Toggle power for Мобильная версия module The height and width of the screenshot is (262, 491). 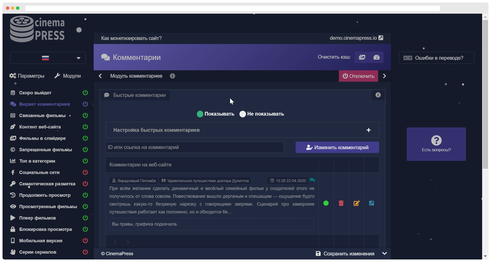point(85,241)
